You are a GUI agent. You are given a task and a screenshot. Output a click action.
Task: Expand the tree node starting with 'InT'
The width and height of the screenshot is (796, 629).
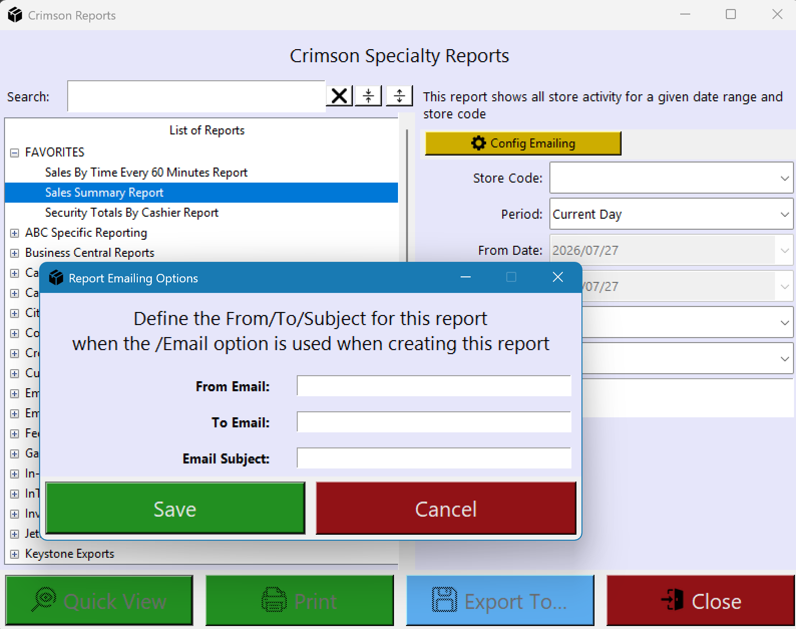(x=15, y=494)
